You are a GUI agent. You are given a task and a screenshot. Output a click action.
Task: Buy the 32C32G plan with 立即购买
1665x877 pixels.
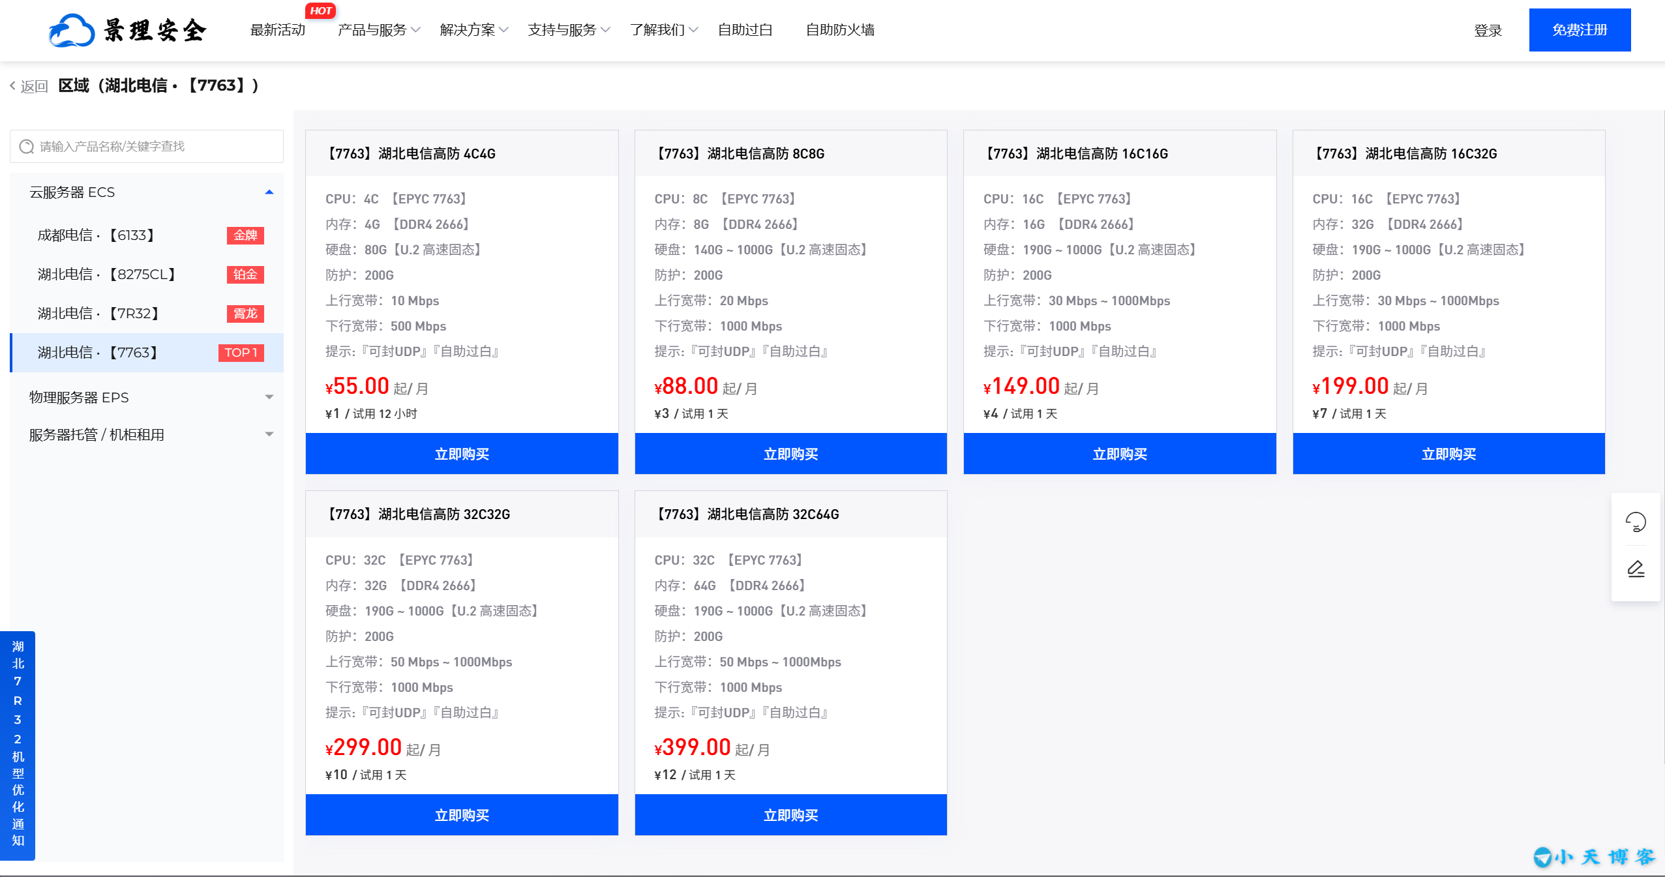[x=462, y=815]
